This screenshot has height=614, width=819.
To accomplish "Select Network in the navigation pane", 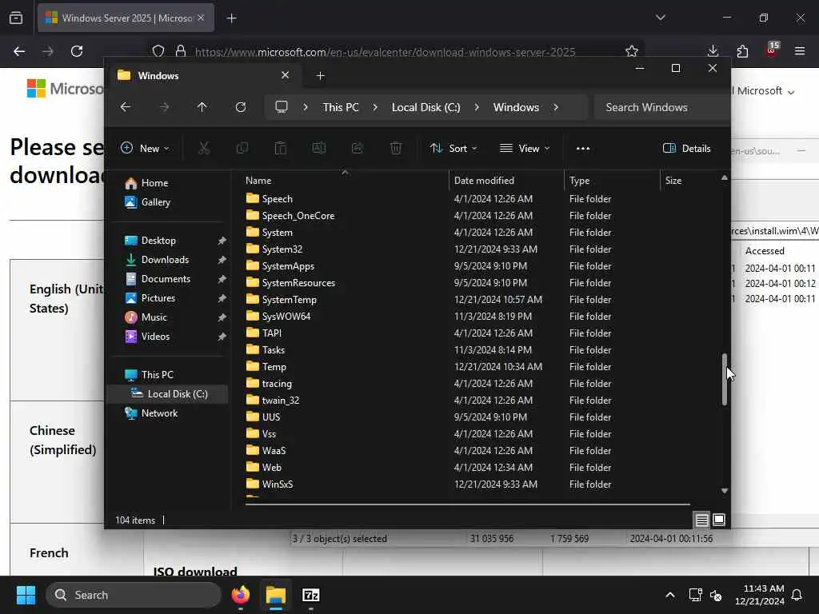I will point(159,413).
